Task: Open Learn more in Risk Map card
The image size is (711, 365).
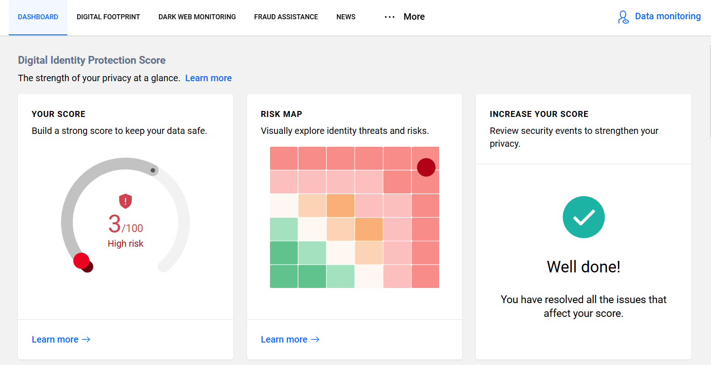Action: coord(284,339)
